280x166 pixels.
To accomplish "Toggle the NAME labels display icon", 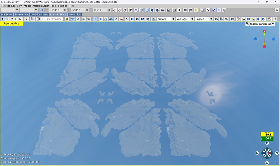I will 73,19.
